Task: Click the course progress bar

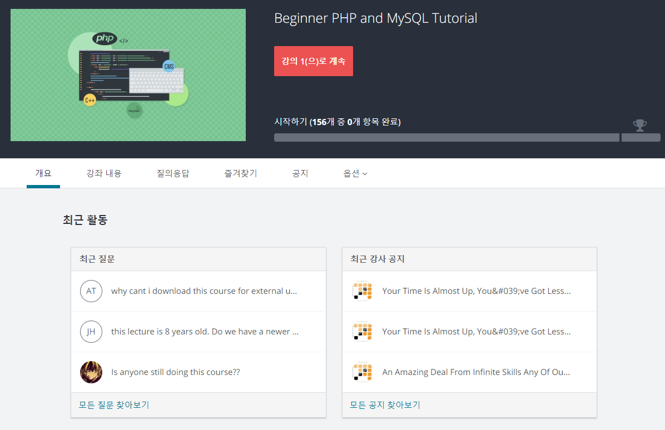Action: 446,137
